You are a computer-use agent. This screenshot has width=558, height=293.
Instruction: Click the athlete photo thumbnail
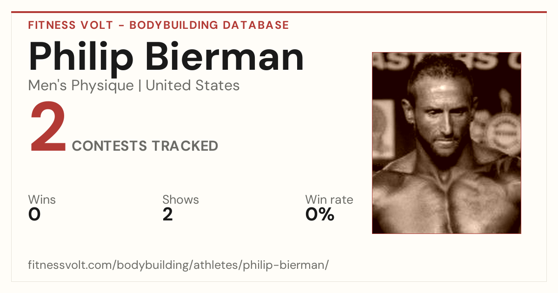pos(446,143)
